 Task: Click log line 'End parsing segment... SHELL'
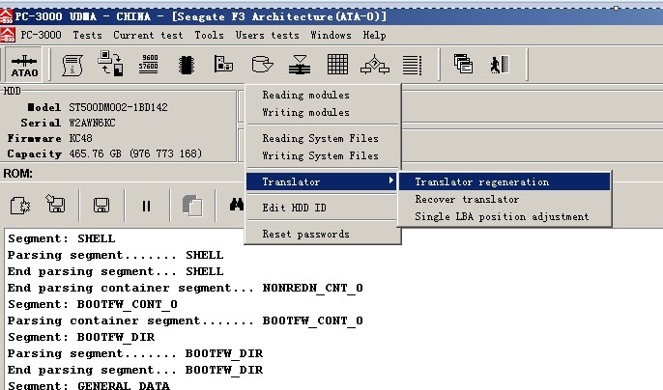coord(115,271)
